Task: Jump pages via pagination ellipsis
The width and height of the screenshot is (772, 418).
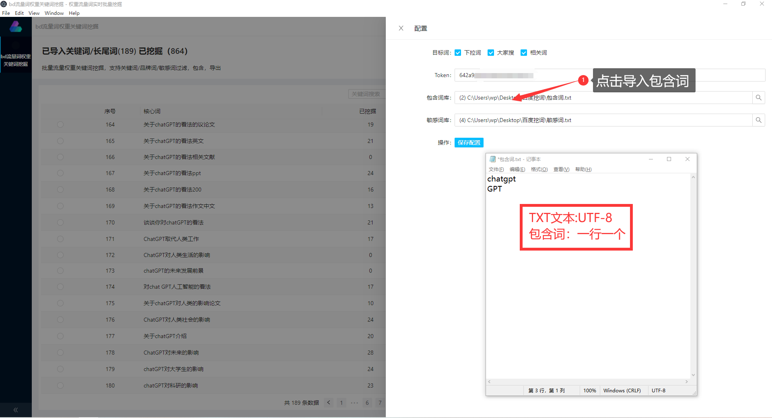Action: pyautogui.click(x=354, y=402)
